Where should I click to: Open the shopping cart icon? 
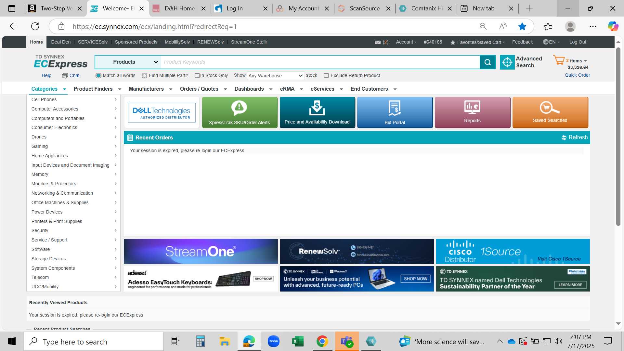[x=559, y=60]
